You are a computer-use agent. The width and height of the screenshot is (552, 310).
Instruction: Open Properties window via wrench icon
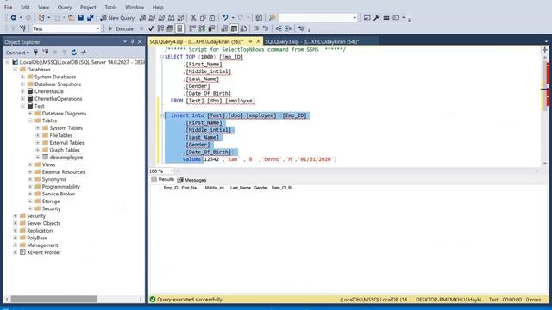pos(376,17)
